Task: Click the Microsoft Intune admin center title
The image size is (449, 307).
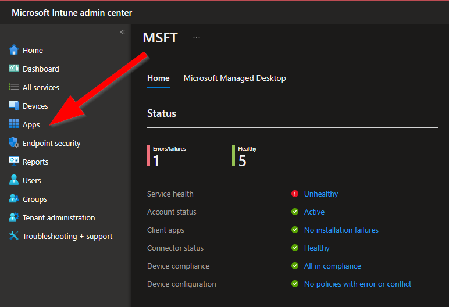Action: pos(72,13)
